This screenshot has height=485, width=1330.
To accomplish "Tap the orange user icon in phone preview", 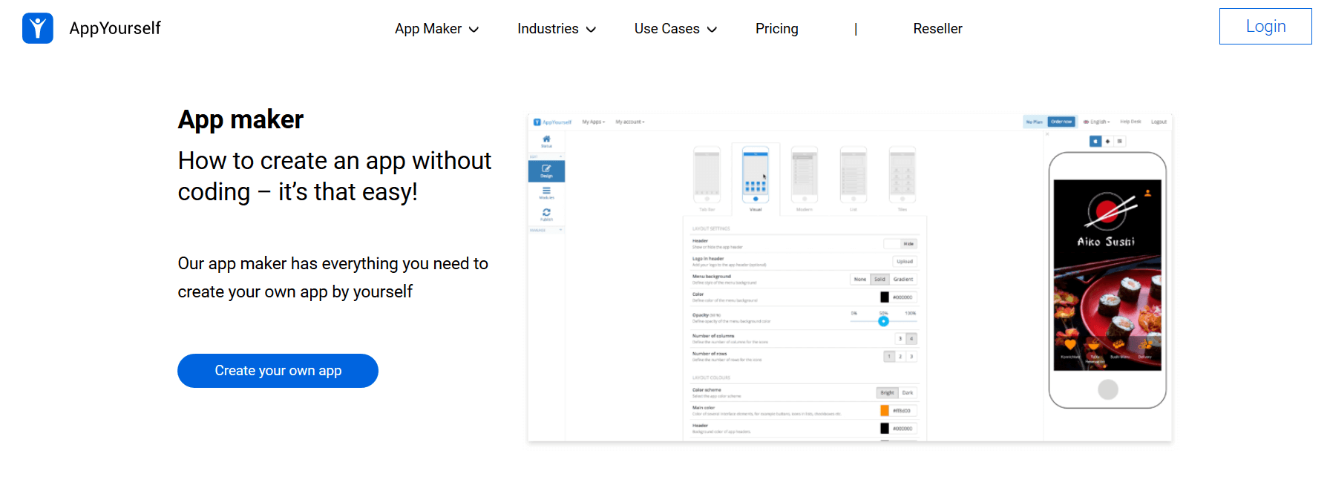I will click(x=1147, y=193).
